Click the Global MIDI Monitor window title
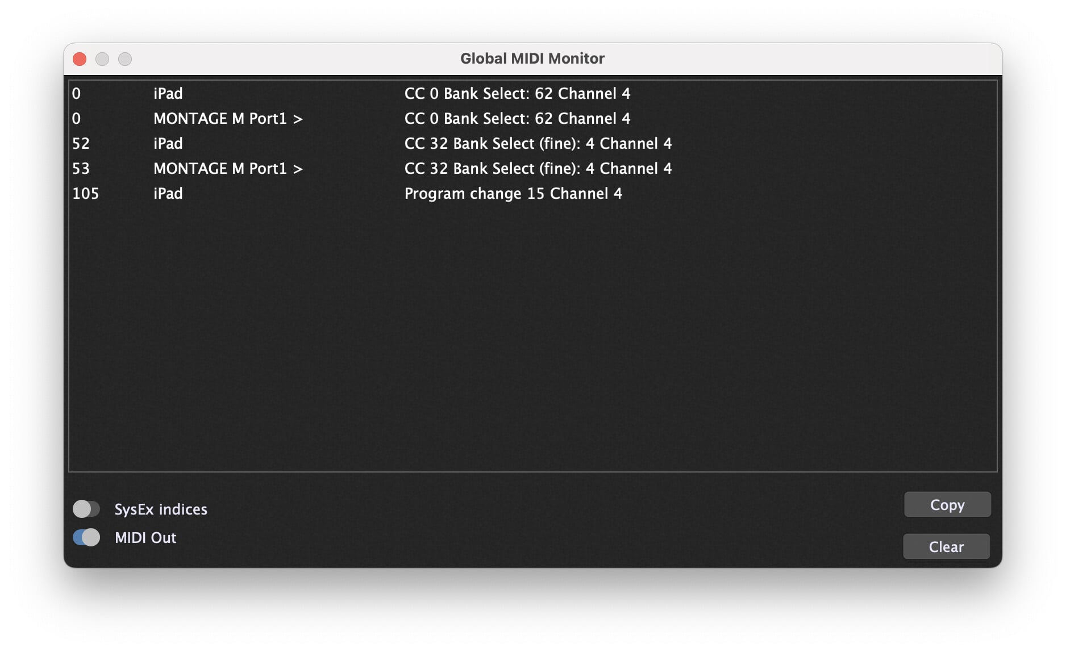This screenshot has height=652, width=1066. (x=532, y=58)
